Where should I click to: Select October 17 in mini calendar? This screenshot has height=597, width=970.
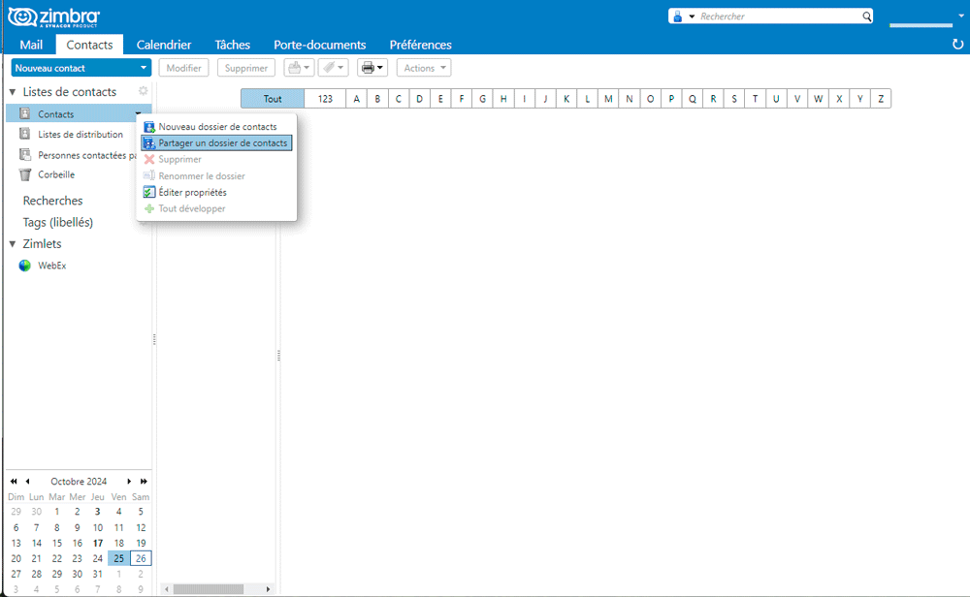pyautogui.click(x=98, y=544)
